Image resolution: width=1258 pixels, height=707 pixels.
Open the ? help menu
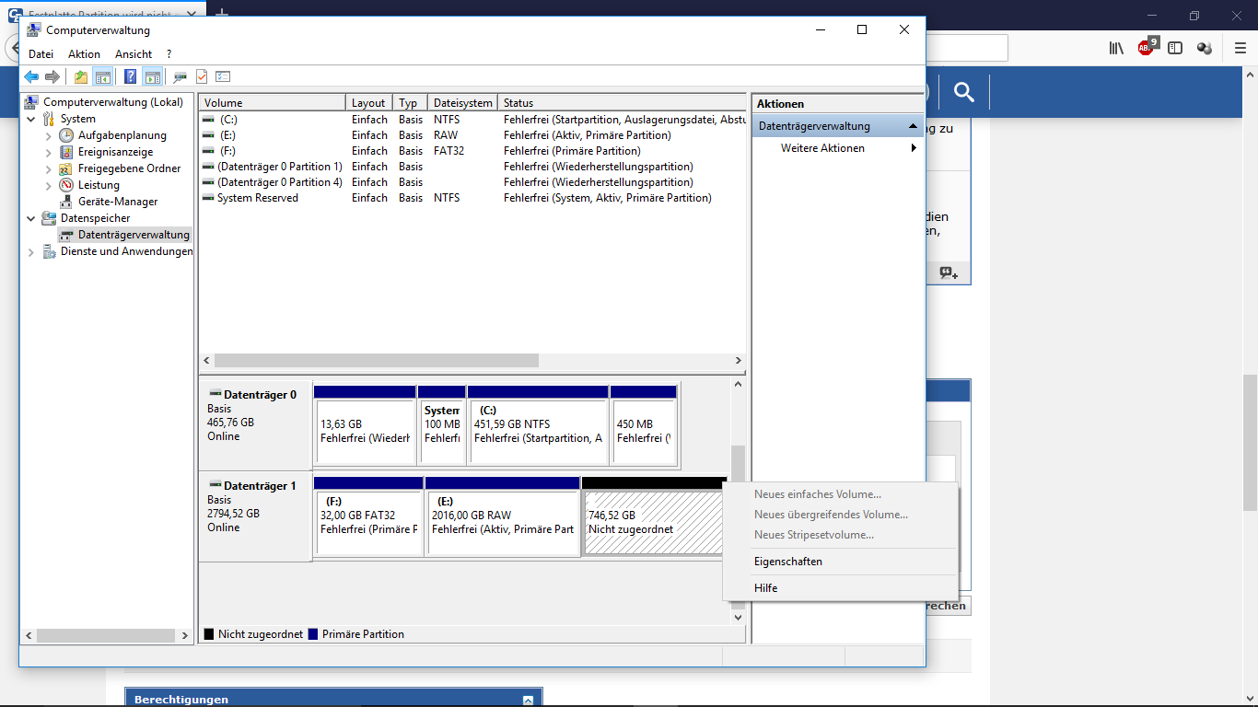click(x=169, y=54)
